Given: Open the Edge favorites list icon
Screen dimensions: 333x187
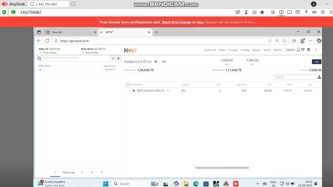Looking at the screenshot, I should pyautogui.click(x=294, y=41).
